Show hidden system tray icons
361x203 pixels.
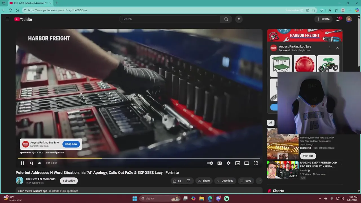[320, 198]
